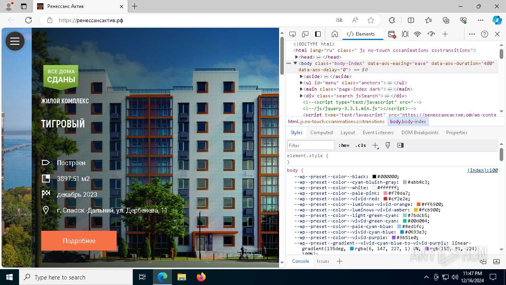Image resolution: width=506 pixels, height=285 pixels.
Task: Open the Computed tab
Action: coord(321,133)
